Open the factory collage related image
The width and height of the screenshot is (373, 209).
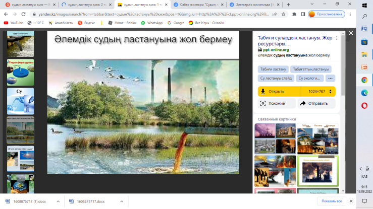(x=275, y=138)
